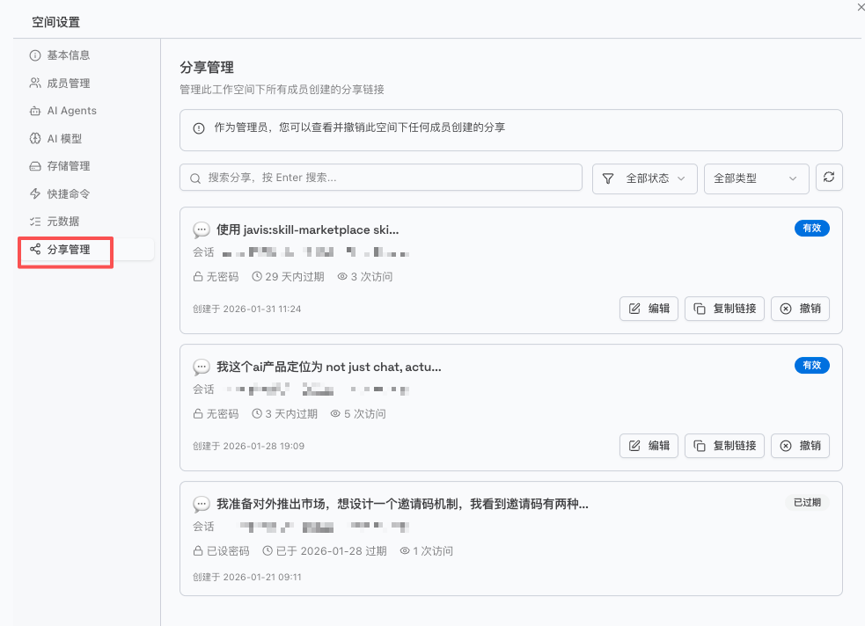Viewport: 865px width, 626px height.
Task: Open 存储管理 using its disk icon
Action: pos(35,165)
